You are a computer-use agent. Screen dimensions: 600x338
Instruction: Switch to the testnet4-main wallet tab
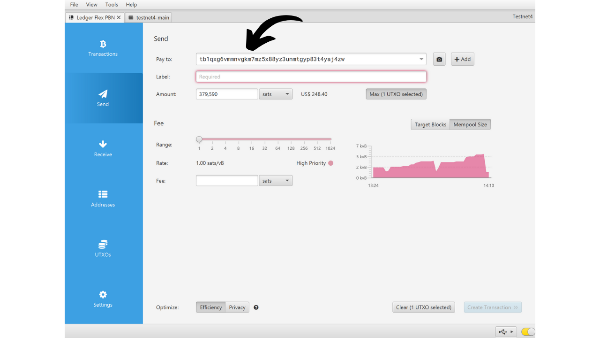tap(149, 17)
